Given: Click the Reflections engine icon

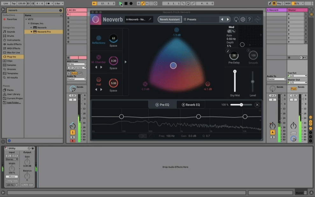Looking at the screenshot, I should tap(98, 38).
